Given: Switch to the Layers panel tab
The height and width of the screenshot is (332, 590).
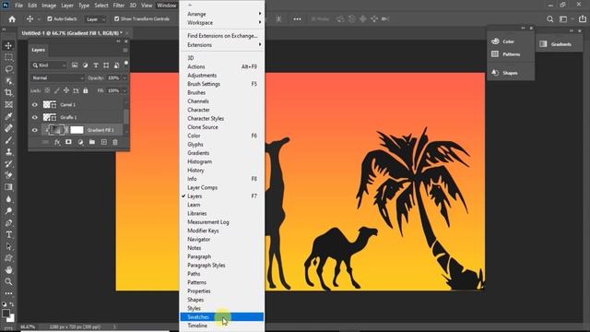Looking at the screenshot, I should (38, 50).
